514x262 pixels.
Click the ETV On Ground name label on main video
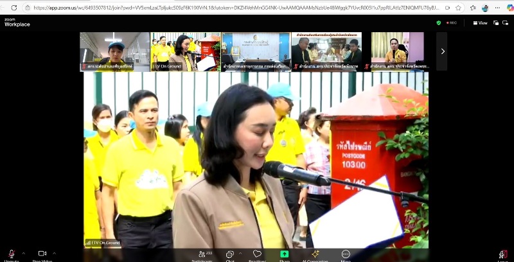[x=103, y=243]
